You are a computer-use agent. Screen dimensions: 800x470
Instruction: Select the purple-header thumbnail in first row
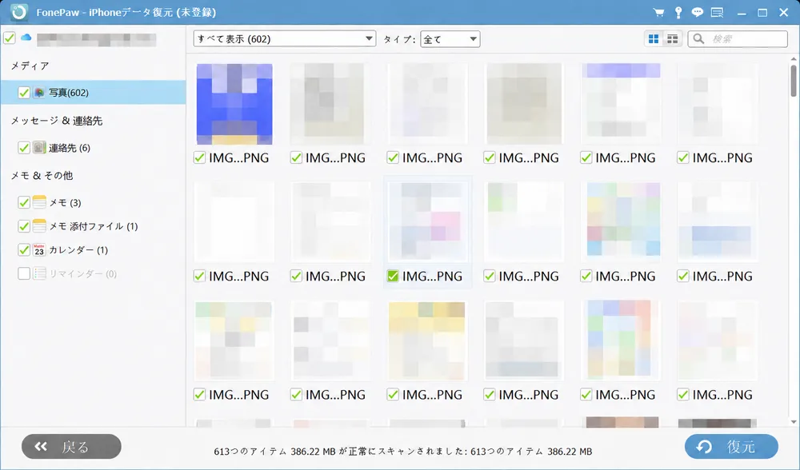621,103
